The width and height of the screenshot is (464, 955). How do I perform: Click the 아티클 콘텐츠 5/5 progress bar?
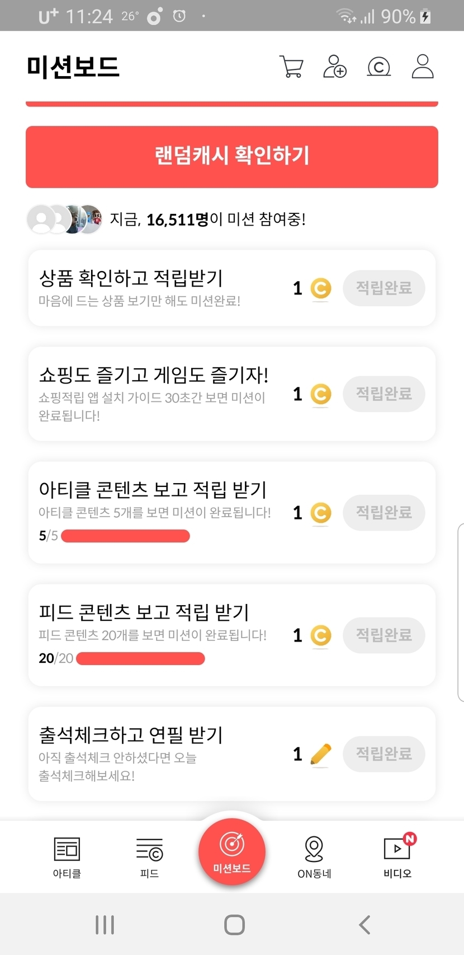click(x=125, y=536)
